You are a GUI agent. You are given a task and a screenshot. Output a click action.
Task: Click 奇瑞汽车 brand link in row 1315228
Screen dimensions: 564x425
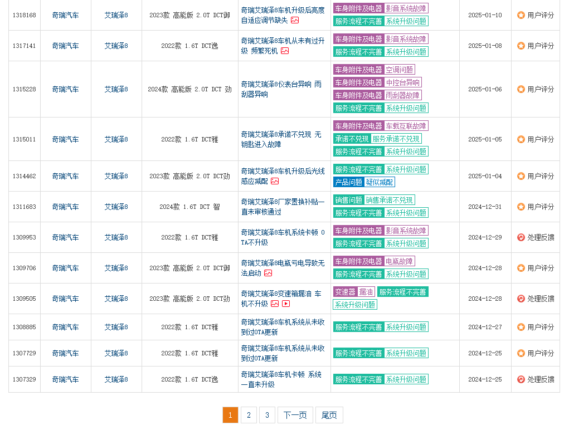65,89
